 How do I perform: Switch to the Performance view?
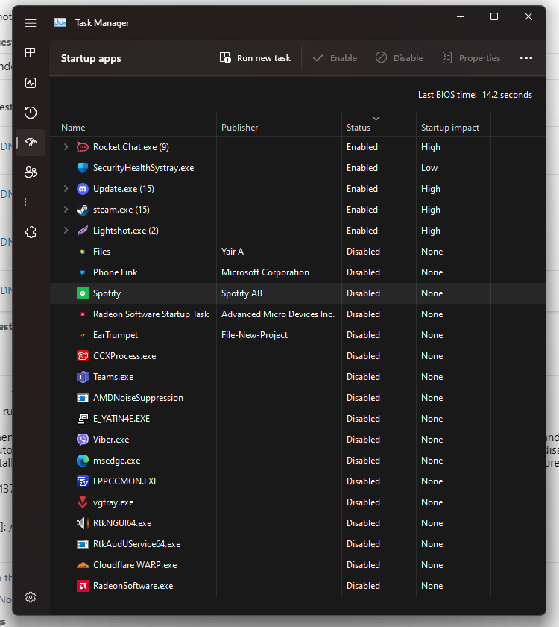tap(30, 83)
